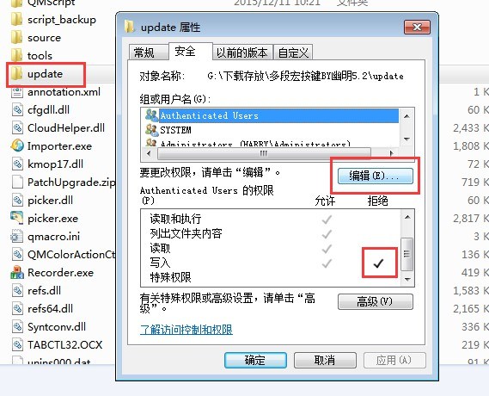Click the deny checkmark for 写入 permission
Image resolution: width=489 pixels, height=396 pixels.
pos(378,263)
